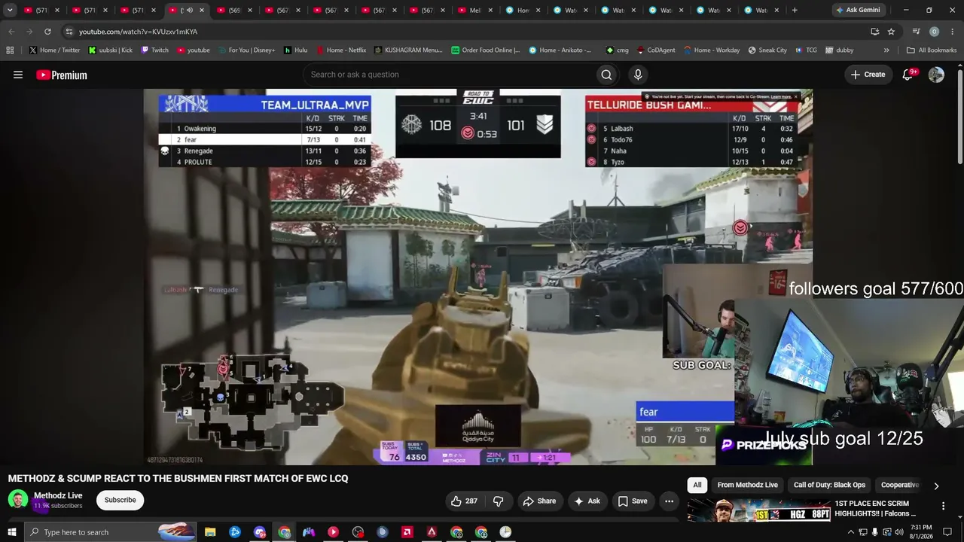Image resolution: width=964 pixels, height=542 pixels.
Task: Open YouTube notifications bell
Action: [x=908, y=75]
